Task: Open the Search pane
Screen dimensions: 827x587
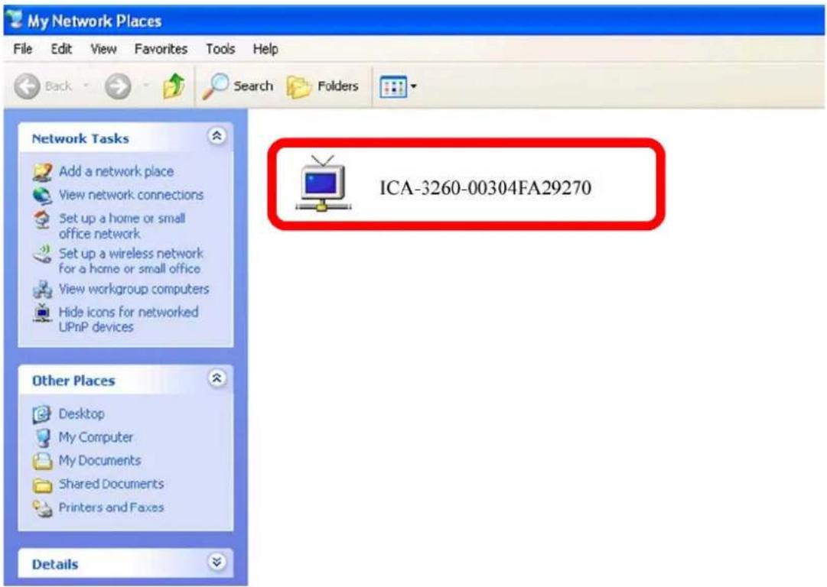Action: tap(239, 86)
